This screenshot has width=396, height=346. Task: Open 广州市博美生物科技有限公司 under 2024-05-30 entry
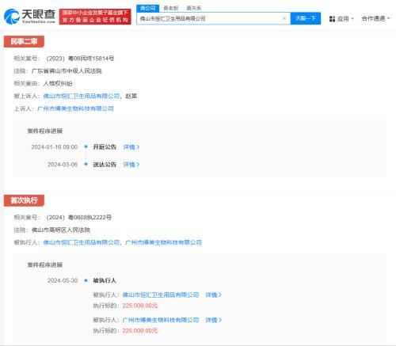pos(161,320)
